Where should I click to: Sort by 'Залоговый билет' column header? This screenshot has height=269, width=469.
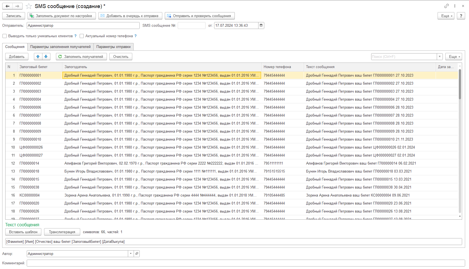[40, 67]
